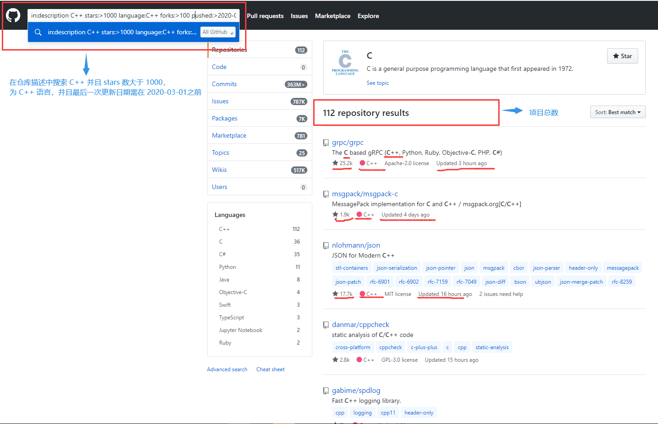Click star icon showing 2.8k stars

[335, 359]
